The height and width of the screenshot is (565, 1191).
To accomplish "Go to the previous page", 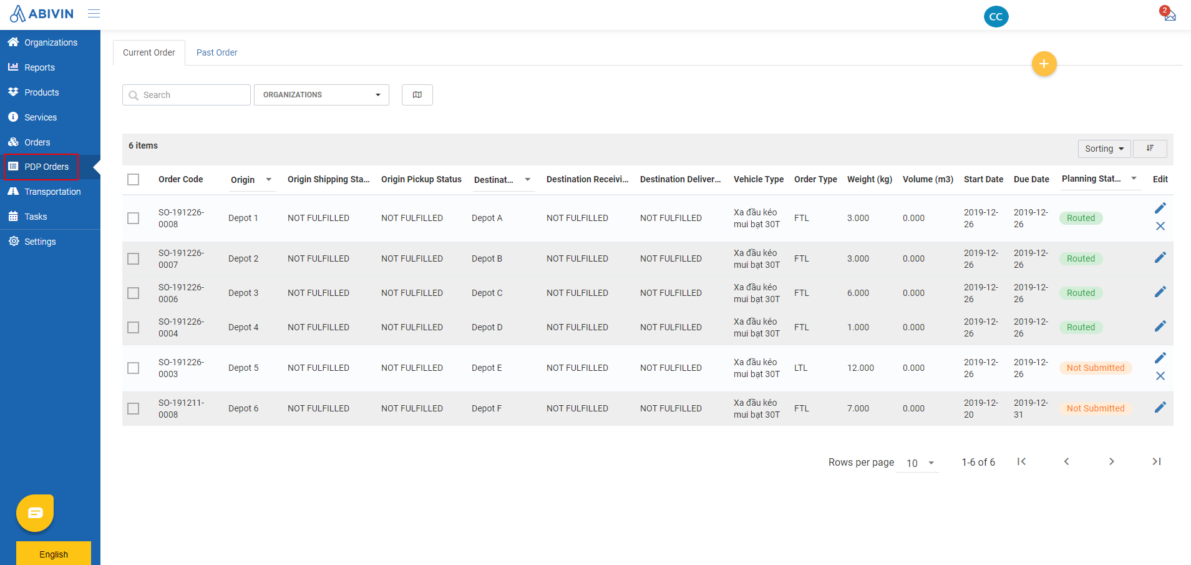I will [x=1066, y=461].
